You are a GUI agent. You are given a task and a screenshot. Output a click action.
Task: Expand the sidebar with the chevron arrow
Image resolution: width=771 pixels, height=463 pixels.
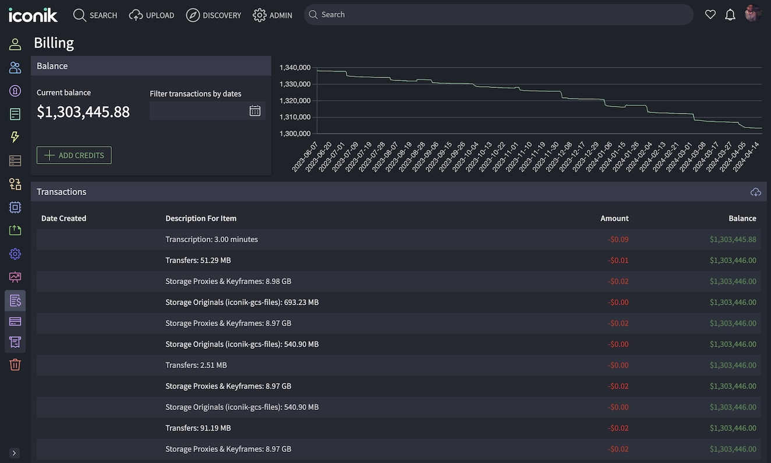pyautogui.click(x=14, y=453)
